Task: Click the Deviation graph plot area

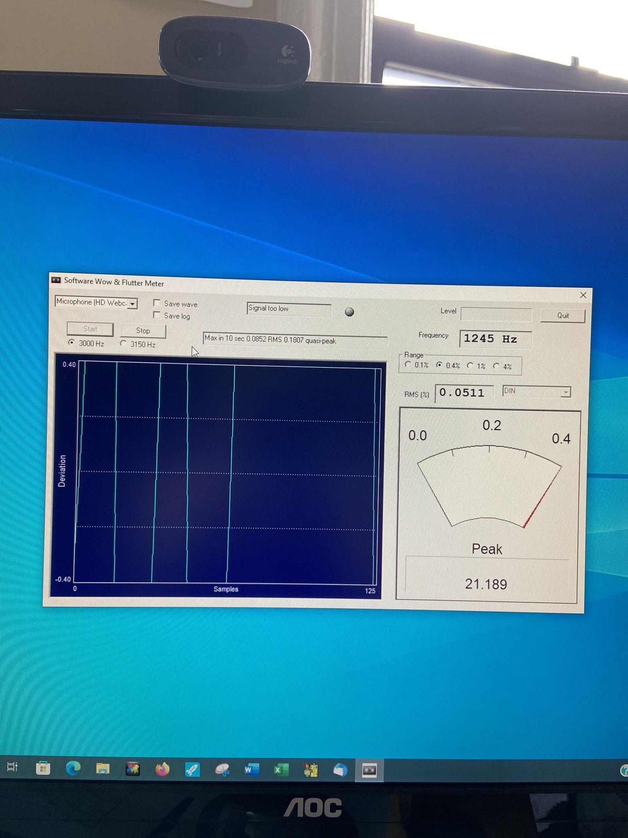Action: coord(227,473)
